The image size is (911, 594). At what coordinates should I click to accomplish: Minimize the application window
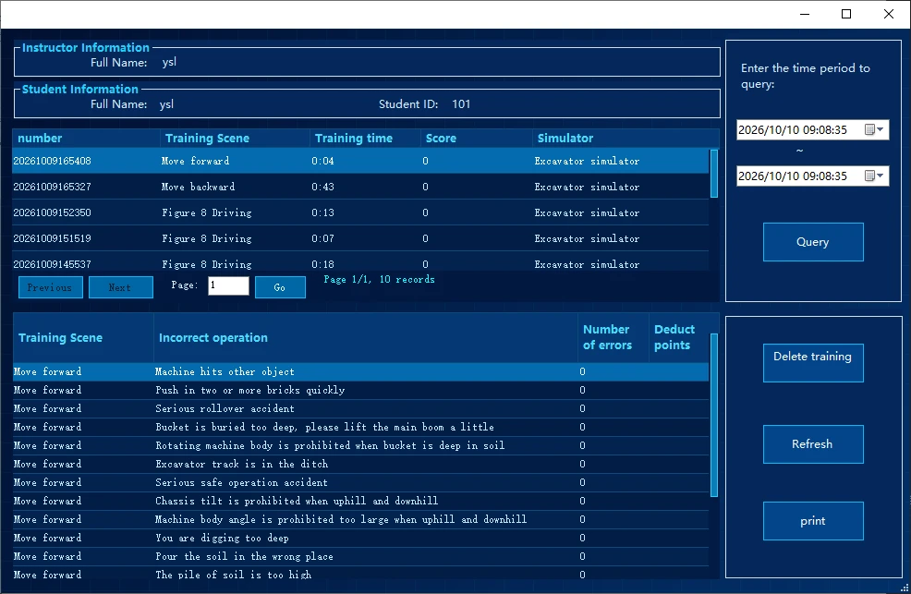tap(805, 14)
